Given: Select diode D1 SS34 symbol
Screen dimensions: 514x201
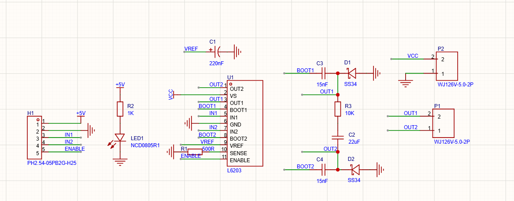Looking at the screenshot, I should (x=352, y=73).
